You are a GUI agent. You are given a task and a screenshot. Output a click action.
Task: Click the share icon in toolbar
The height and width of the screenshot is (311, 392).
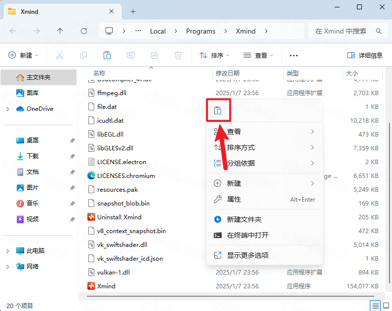tap(155, 55)
